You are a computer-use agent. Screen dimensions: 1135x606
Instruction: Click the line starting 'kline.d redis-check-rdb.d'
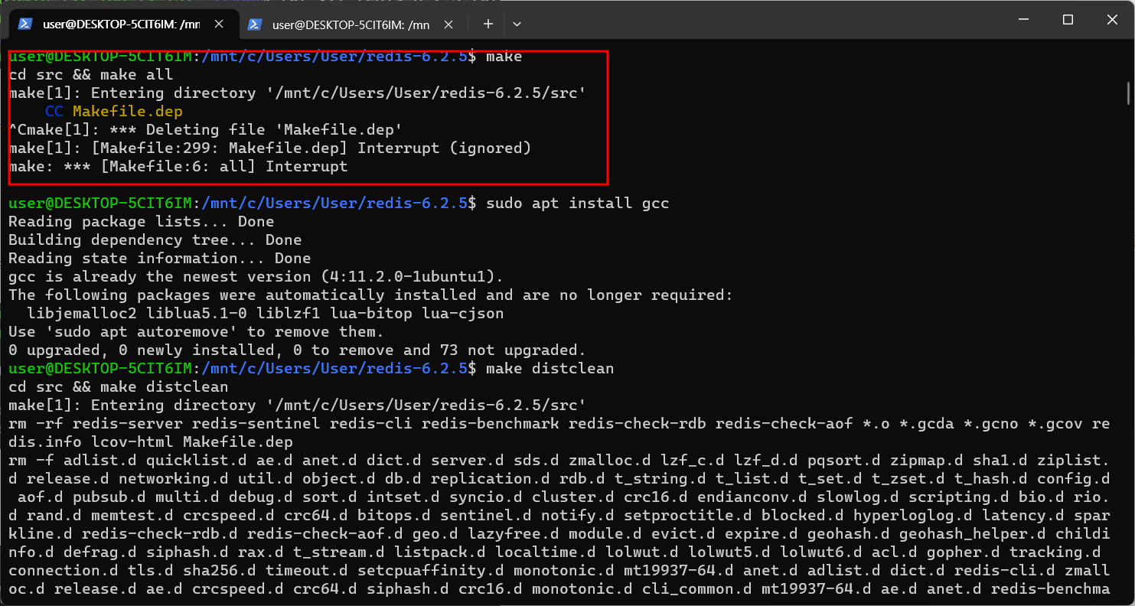pyautogui.click(x=559, y=534)
